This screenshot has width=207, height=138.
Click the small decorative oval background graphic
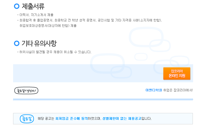click(x=141, y=57)
